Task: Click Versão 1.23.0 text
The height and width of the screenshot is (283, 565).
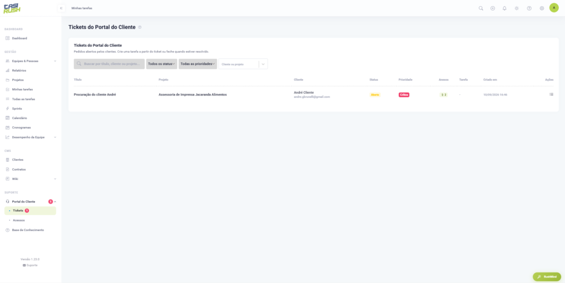Action: click(x=30, y=259)
